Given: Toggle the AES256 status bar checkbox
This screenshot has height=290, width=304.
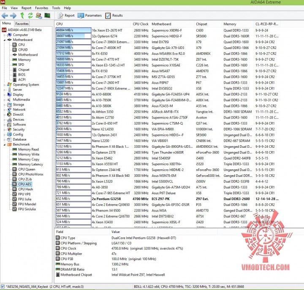Looking at the screenshot, I should 3,286.
